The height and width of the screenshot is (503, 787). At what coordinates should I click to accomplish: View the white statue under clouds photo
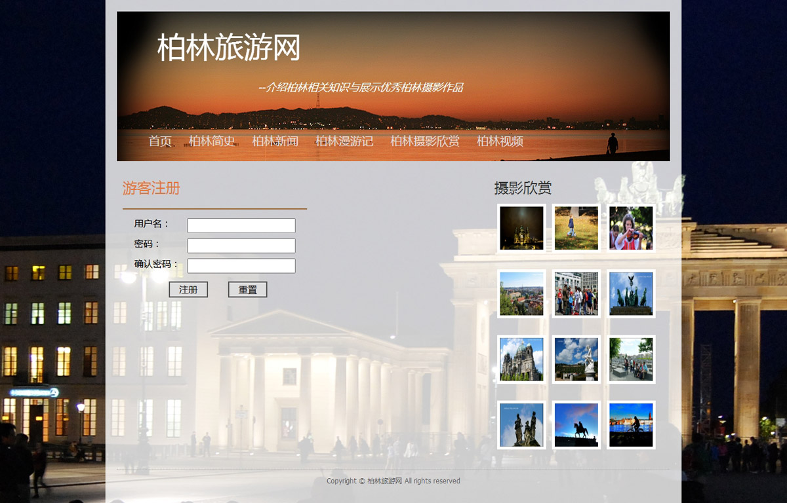[x=576, y=359]
